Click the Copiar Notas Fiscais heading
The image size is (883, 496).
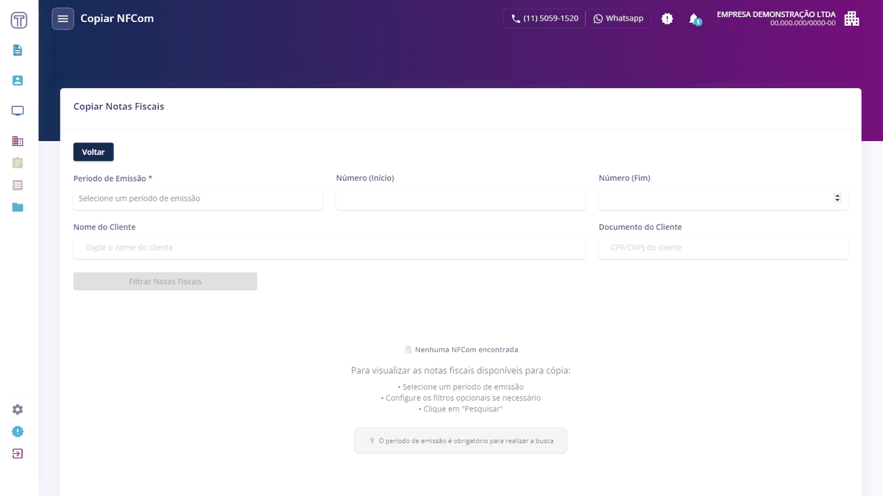[x=118, y=107]
